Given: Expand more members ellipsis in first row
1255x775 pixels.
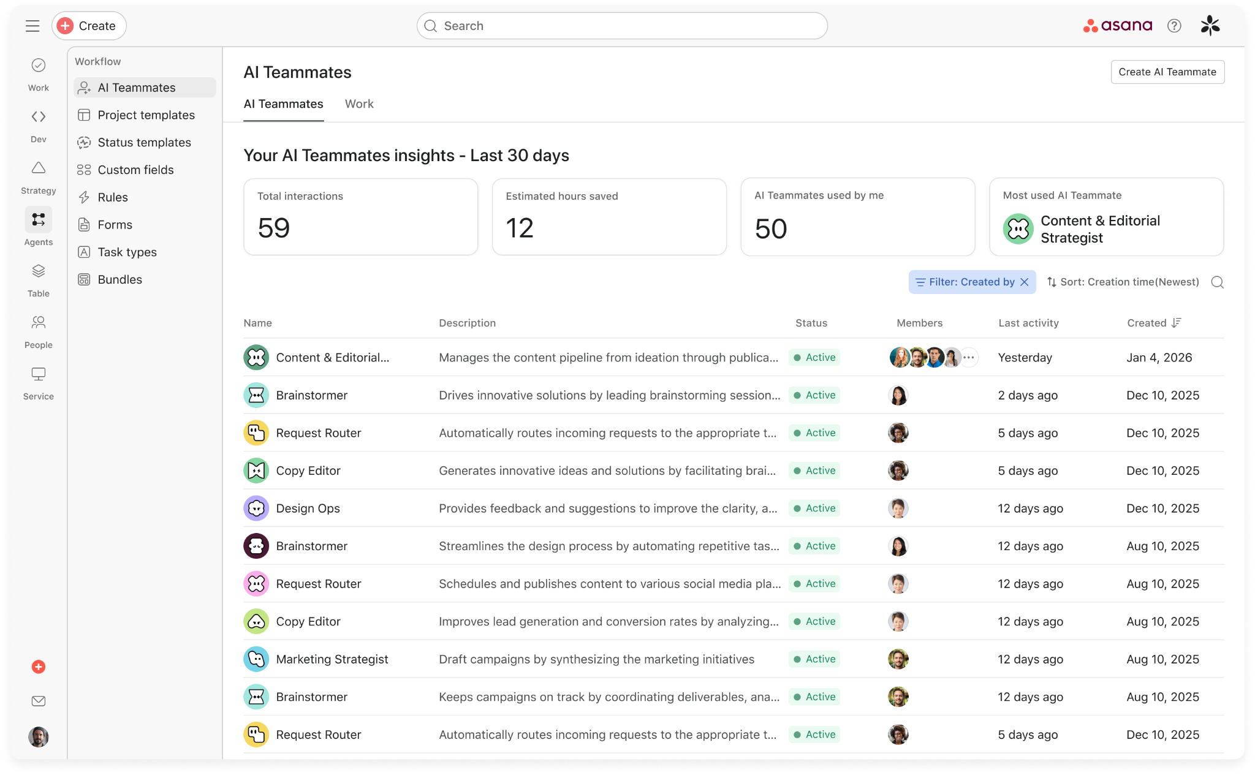Looking at the screenshot, I should tap(968, 357).
